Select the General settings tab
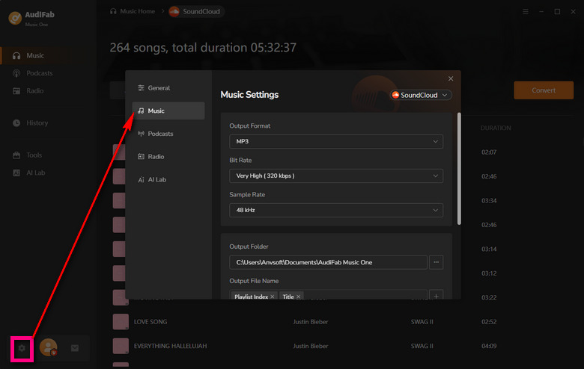Viewport: 584px width, 369px height. pyautogui.click(x=168, y=87)
